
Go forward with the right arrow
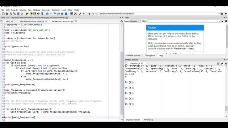tap(93, 14)
